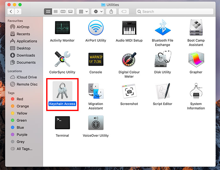The image size is (220, 170).
Task: Click the Tags sidebar heading
Action: pos(11,93)
